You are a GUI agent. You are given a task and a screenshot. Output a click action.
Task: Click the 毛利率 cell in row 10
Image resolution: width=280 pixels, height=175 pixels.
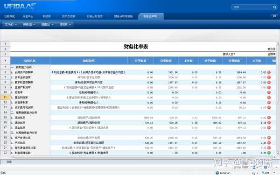coord(30,92)
